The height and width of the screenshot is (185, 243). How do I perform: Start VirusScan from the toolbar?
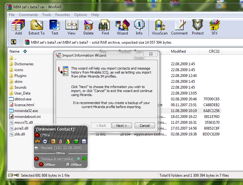tap(160, 27)
